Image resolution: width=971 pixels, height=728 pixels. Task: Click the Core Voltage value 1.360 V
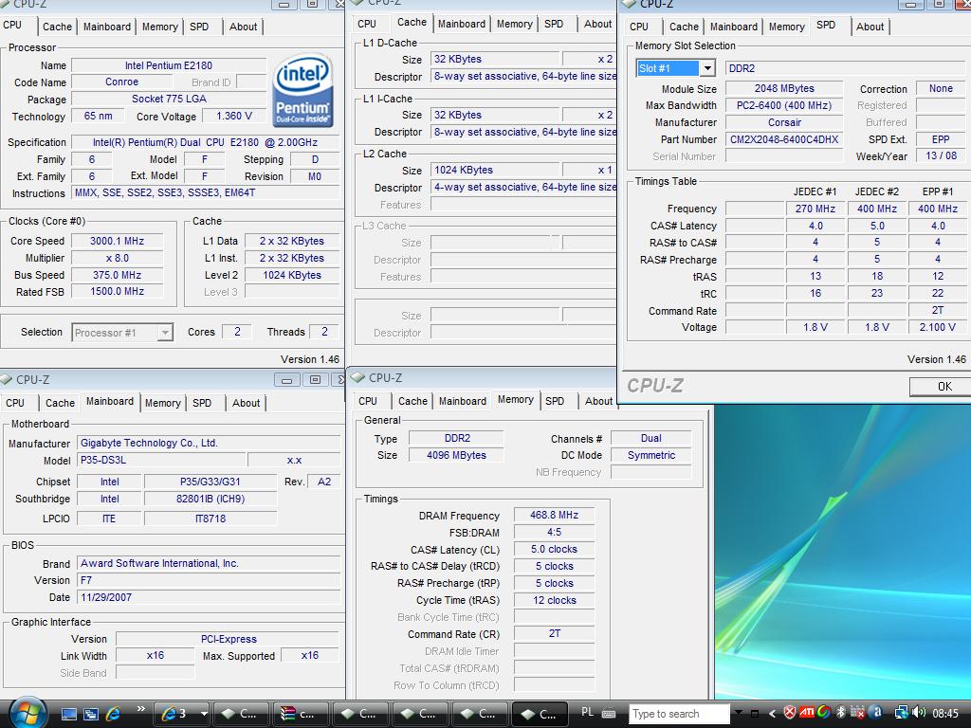(234, 116)
